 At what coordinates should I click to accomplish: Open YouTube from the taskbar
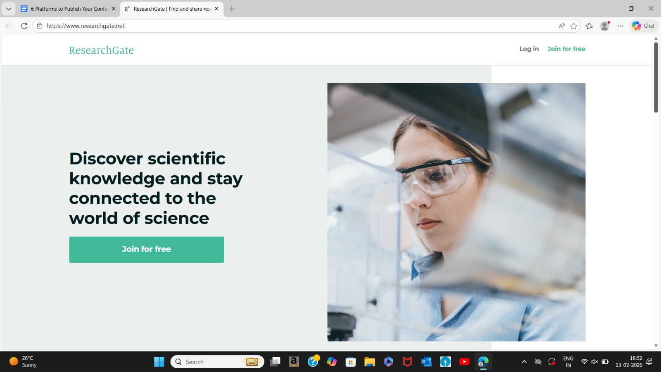point(464,362)
